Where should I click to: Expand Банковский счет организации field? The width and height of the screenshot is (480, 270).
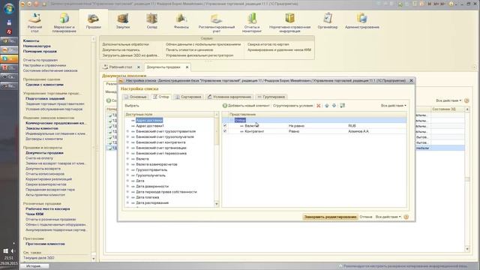pyautogui.click(x=127, y=148)
